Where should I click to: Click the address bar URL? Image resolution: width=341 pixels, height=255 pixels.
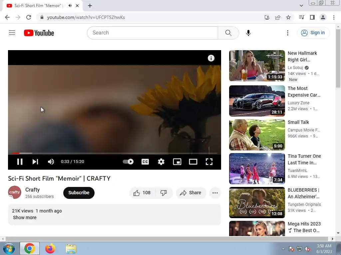click(86, 17)
